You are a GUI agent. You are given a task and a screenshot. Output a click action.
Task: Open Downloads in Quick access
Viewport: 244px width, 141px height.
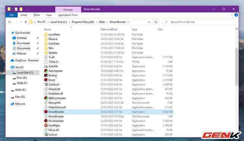(x=21, y=43)
